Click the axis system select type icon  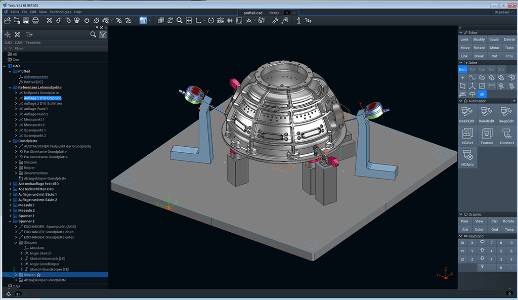tap(472, 86)
